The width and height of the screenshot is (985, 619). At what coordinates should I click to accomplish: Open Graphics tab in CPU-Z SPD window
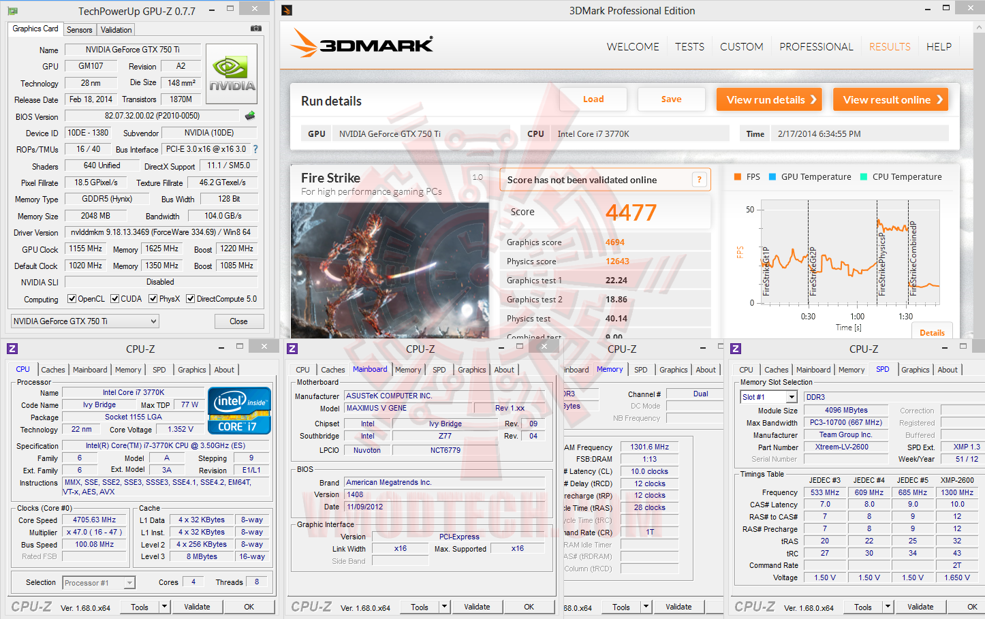[916, 370]
